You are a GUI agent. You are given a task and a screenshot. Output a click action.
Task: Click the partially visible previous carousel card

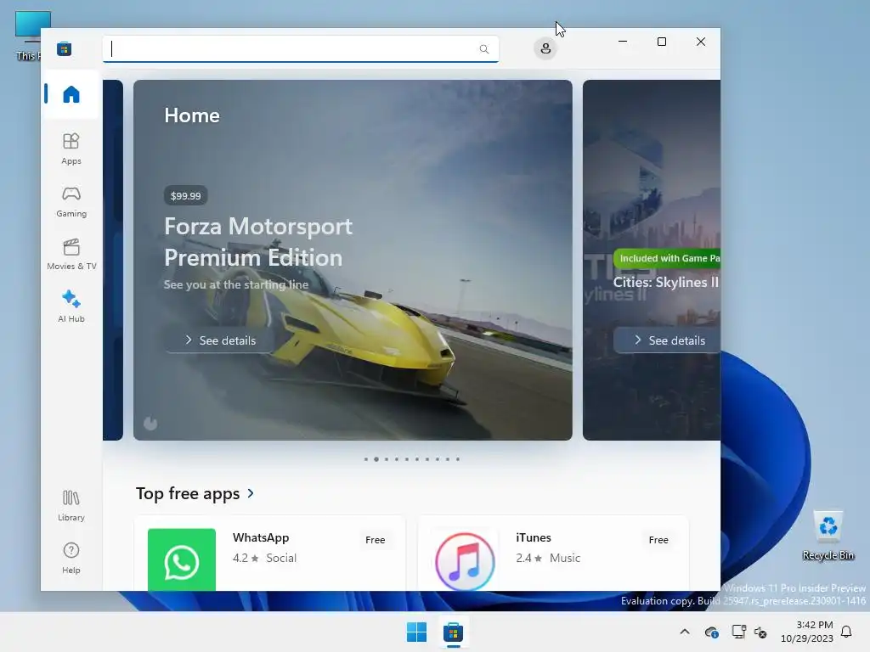(x=113, y=260)
